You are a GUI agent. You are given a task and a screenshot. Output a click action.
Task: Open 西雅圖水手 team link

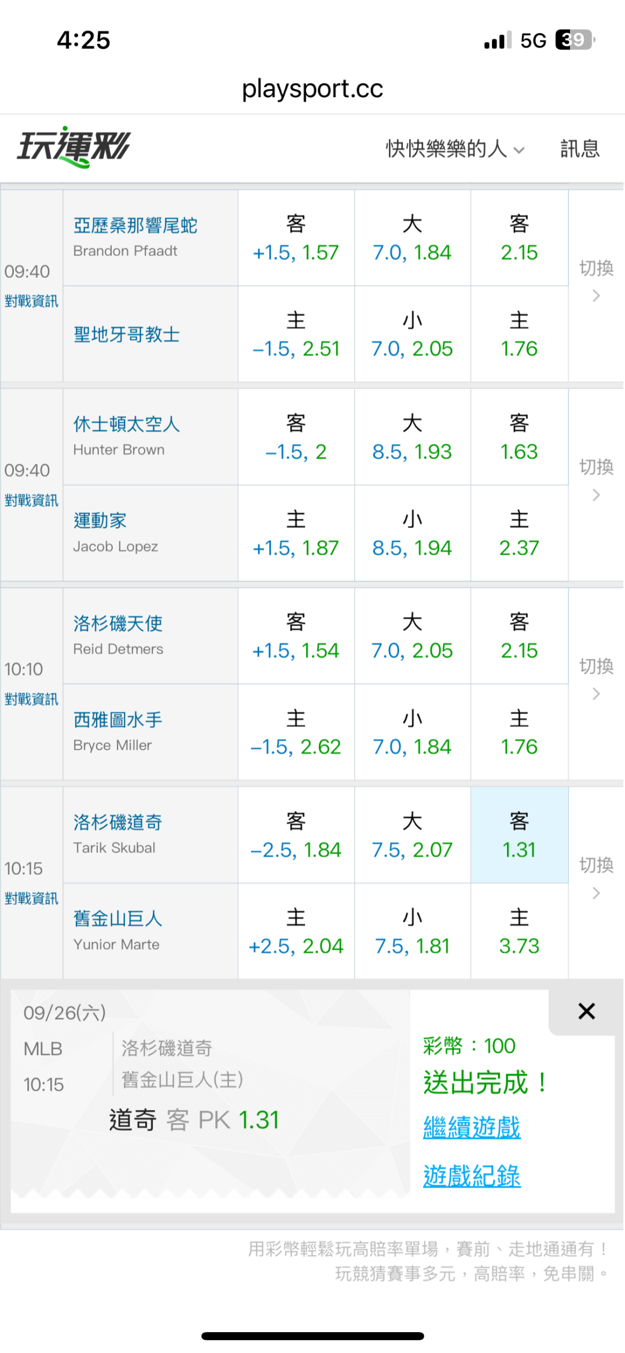117,720
